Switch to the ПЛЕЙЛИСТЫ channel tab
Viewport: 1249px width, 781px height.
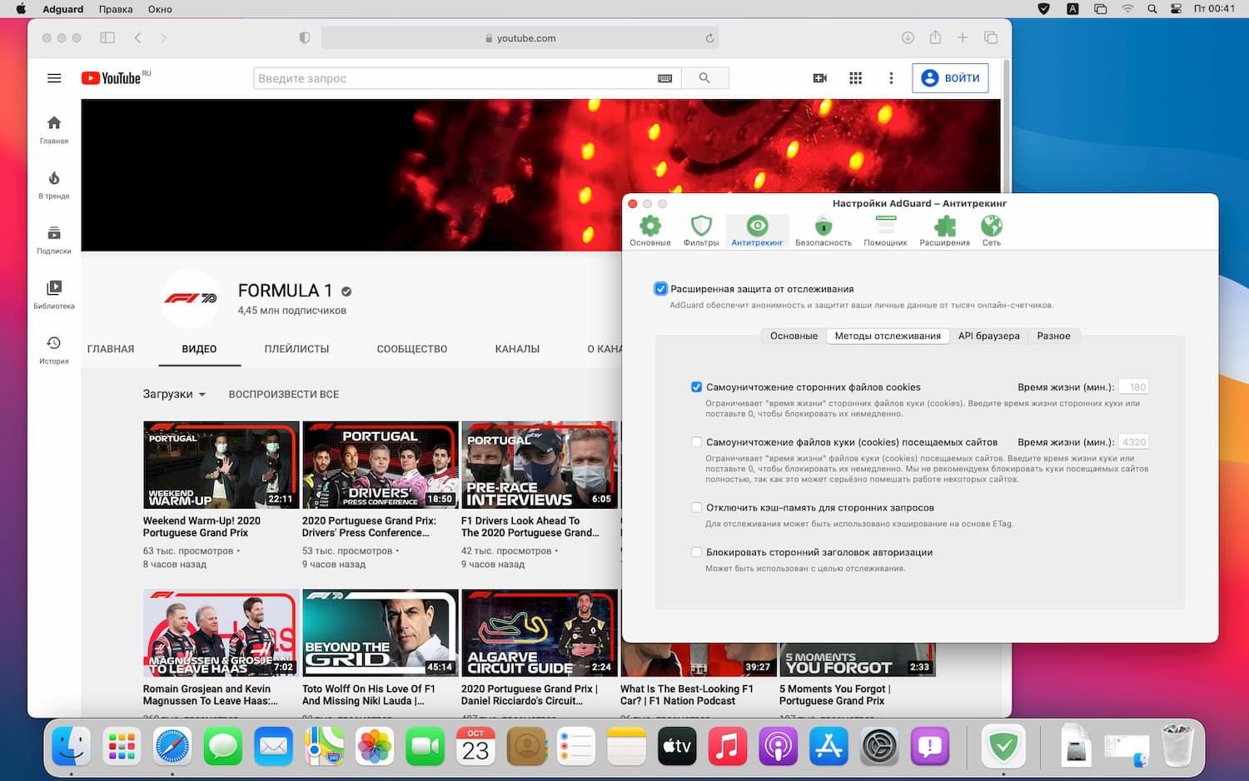point(296,349)
